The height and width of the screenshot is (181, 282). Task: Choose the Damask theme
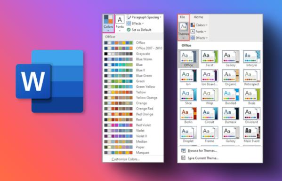coord(231,116)
